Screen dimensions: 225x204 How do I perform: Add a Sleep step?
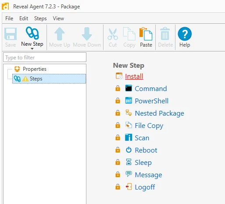pyautogui.click(x=143, y=163)
